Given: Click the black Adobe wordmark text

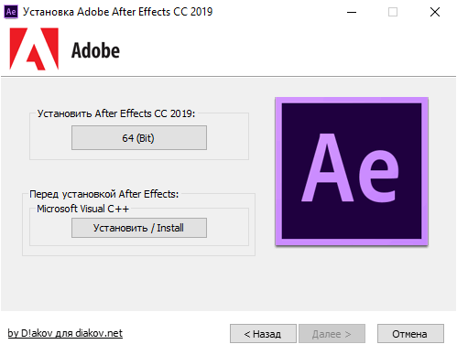Looking at the screenshot, I should pos(95,50).
